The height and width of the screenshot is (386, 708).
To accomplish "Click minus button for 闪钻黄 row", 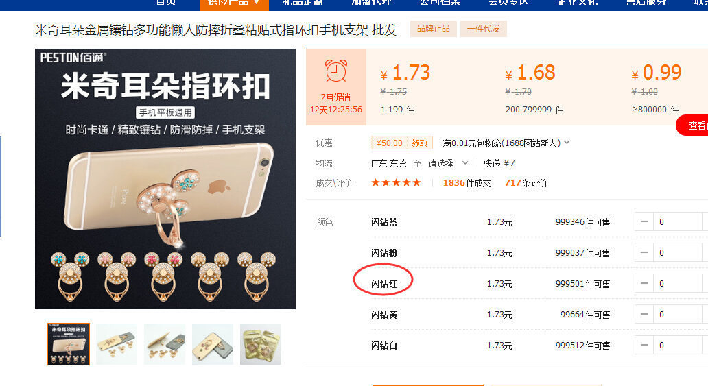I will pyautogui.click(x=644, y=314).
